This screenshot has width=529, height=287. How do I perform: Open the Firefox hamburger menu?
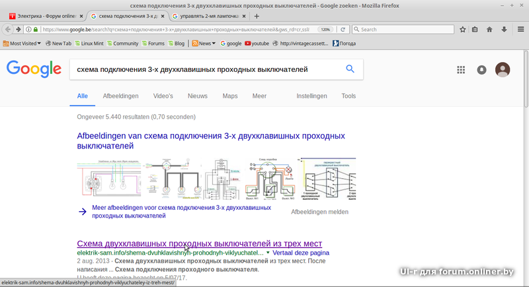pos(520,29)
